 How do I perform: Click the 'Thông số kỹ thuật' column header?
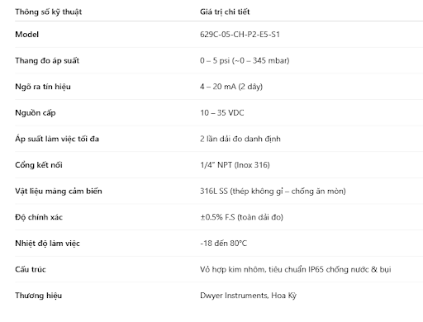tap(49, 12)
